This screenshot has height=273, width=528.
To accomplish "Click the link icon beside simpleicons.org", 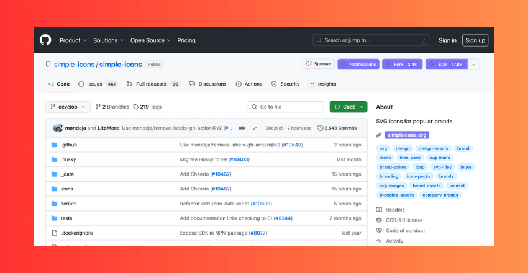I will click(379, 135).
